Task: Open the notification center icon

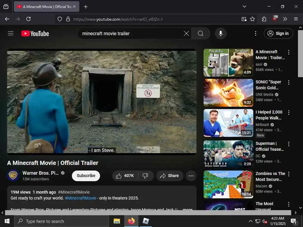Action: [x=294, y=221]
